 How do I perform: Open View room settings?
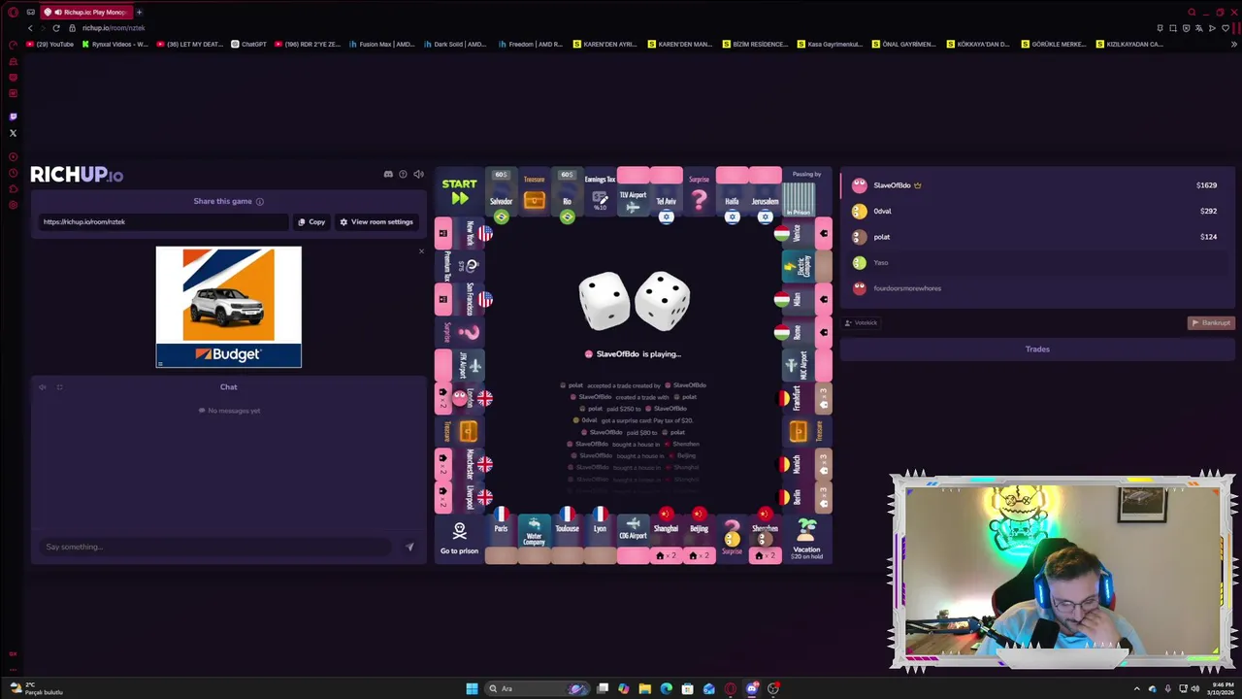tap(376, 222)
